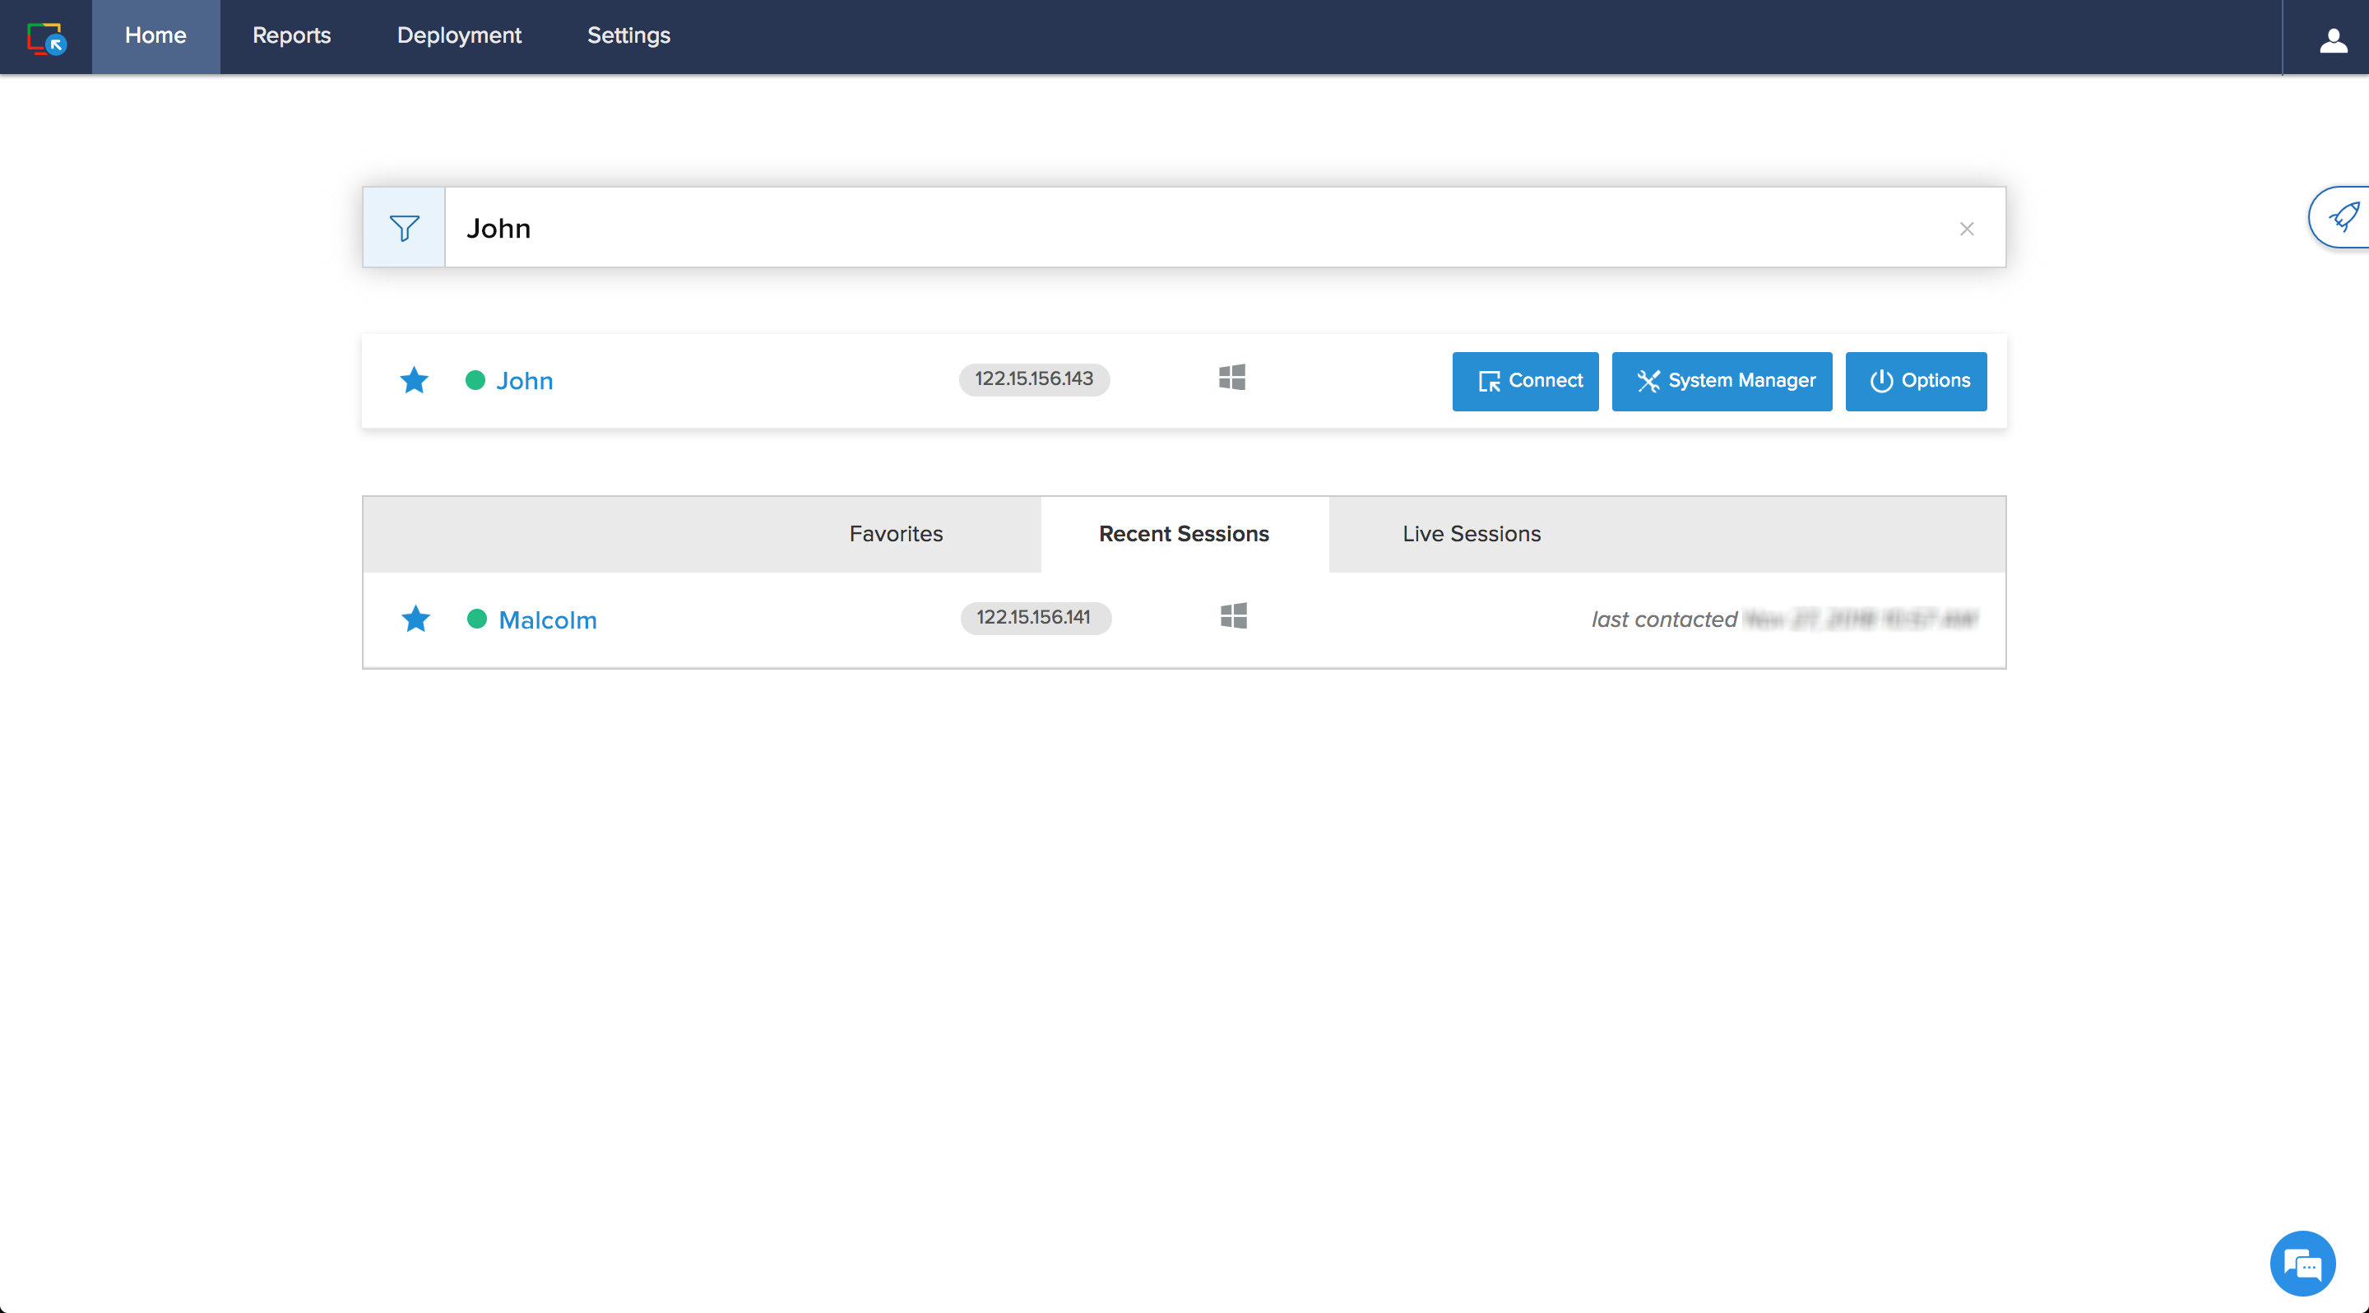Open the Options menu for John
Screen dimensions: 2369x1313
point(1916,381)
